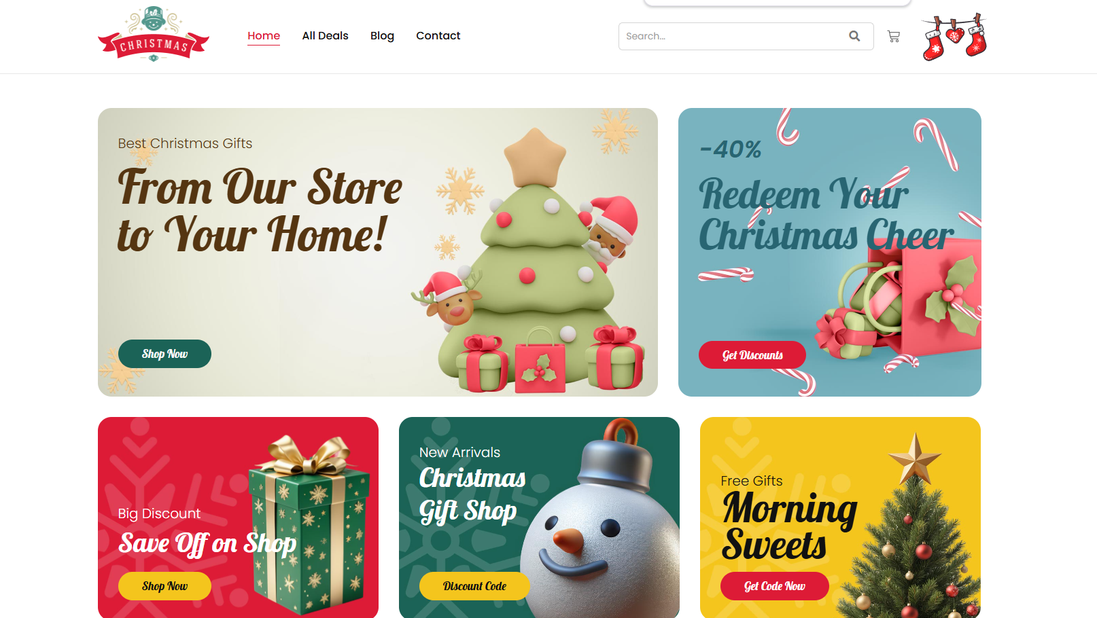Click the search magnifier icon
This screenshot has width=1097, height=618.
tap(854, 36)
